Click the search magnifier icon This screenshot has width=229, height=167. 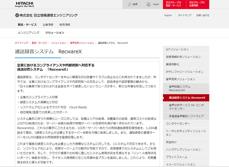(x=129, y=4)
